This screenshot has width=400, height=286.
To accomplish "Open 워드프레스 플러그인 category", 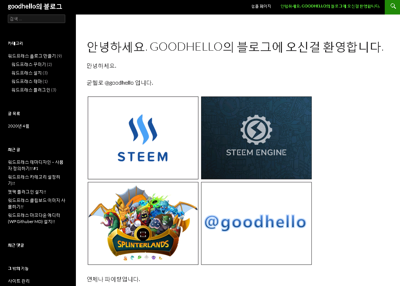I will 30,90.
